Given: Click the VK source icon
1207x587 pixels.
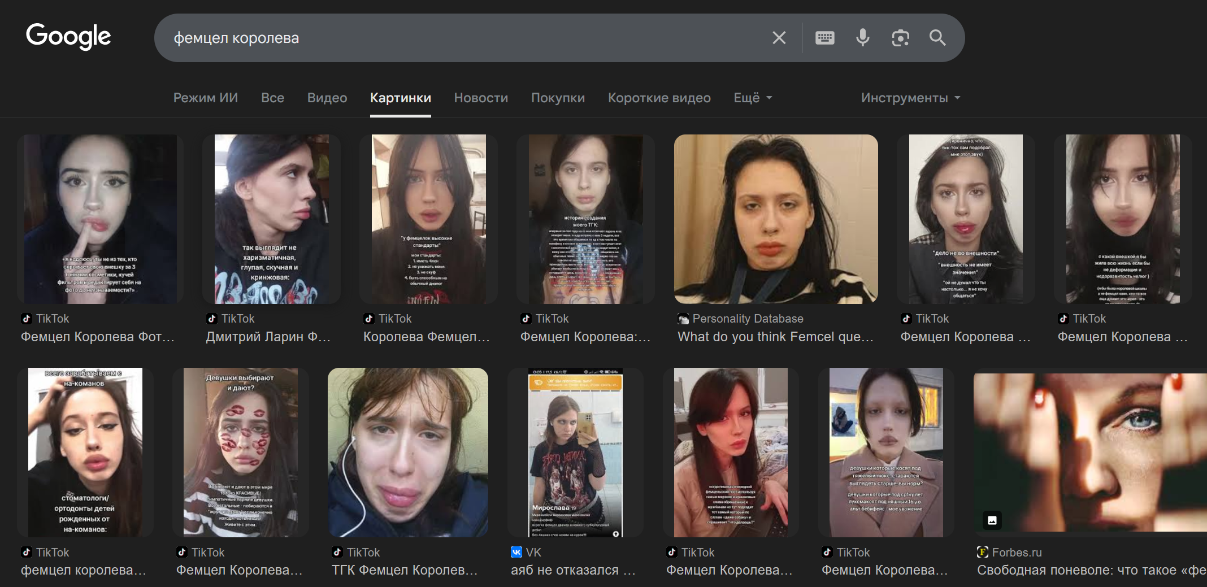Looking at the screenshot, I should coord(516,552).
